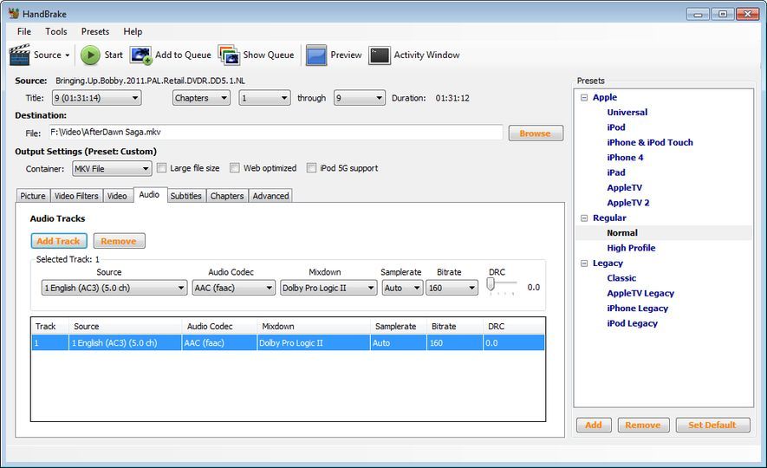This screenshot has width=767, height=468.
Task: Select the High Profile preset
Action: [x=631, y=248]
